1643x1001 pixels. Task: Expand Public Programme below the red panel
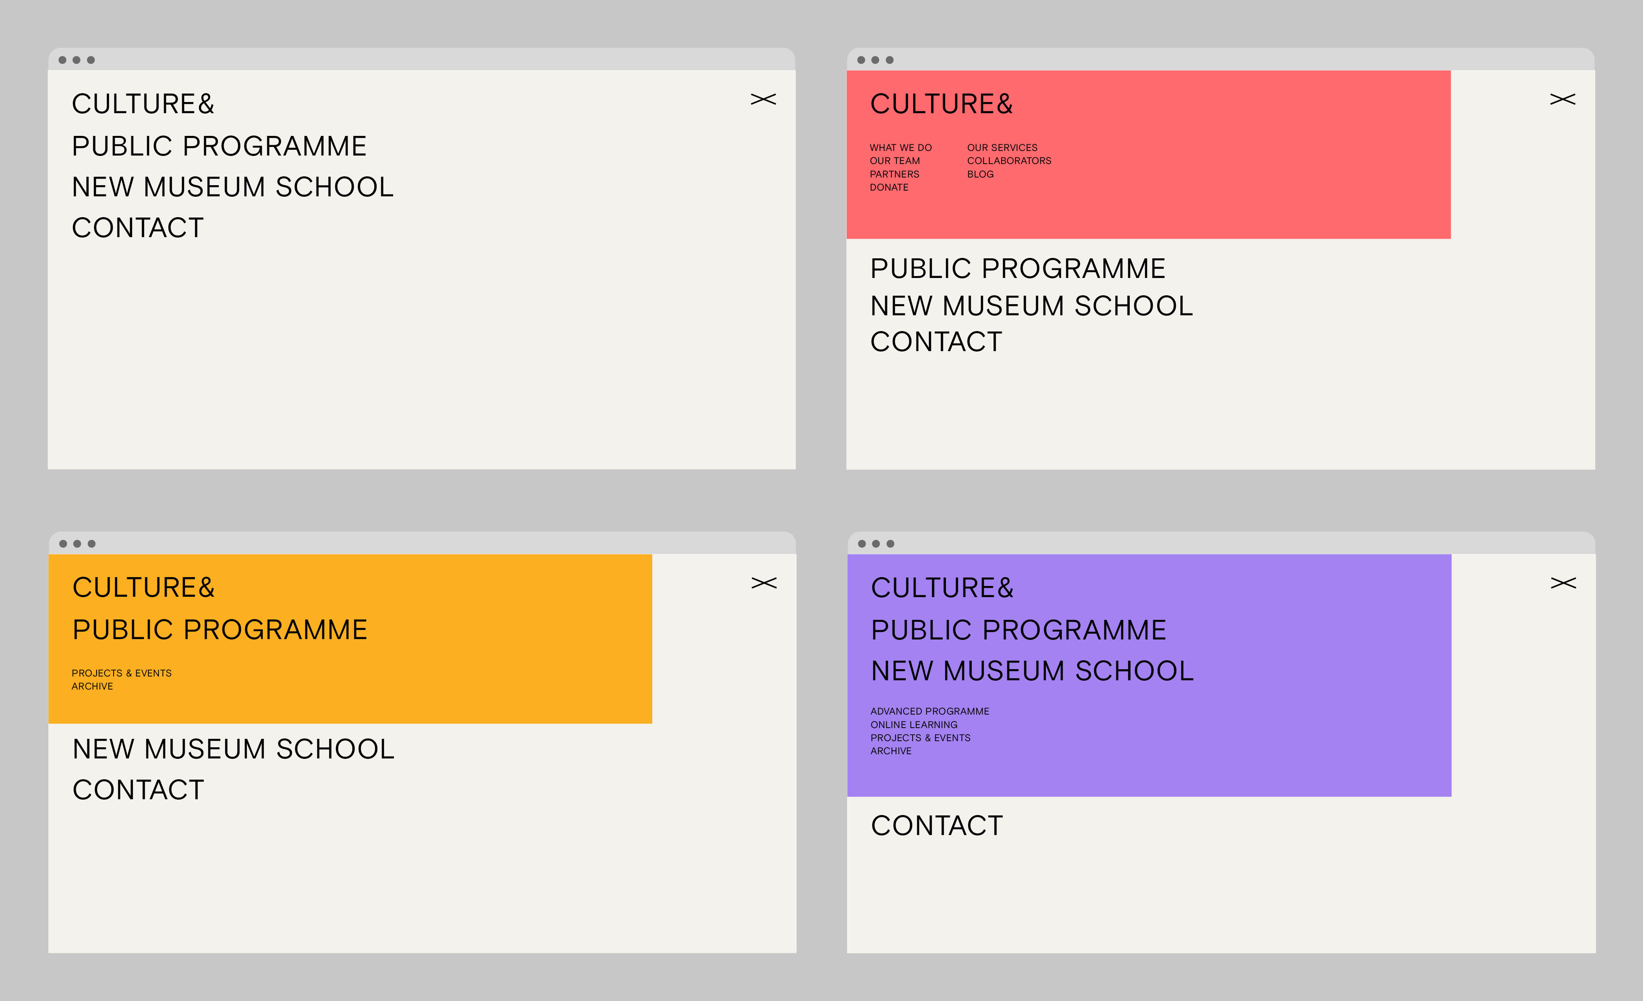(x=1018, y=269)
